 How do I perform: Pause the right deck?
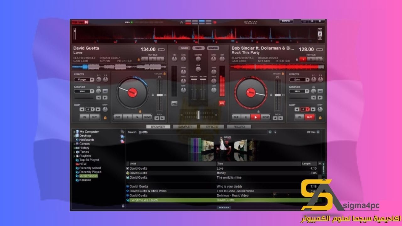pos(246,117)
